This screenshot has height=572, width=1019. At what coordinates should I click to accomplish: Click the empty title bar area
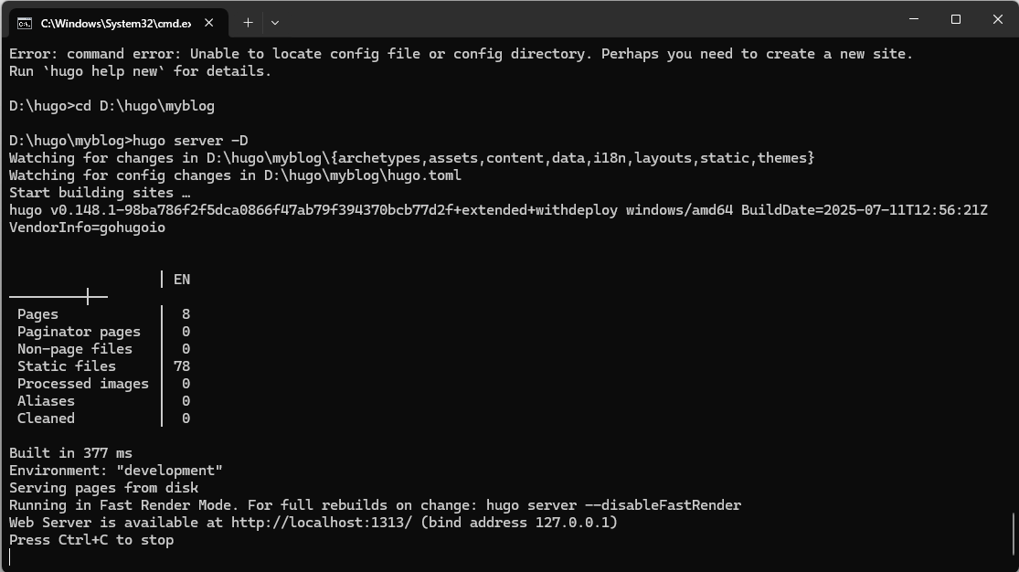[x=585, y=19]
